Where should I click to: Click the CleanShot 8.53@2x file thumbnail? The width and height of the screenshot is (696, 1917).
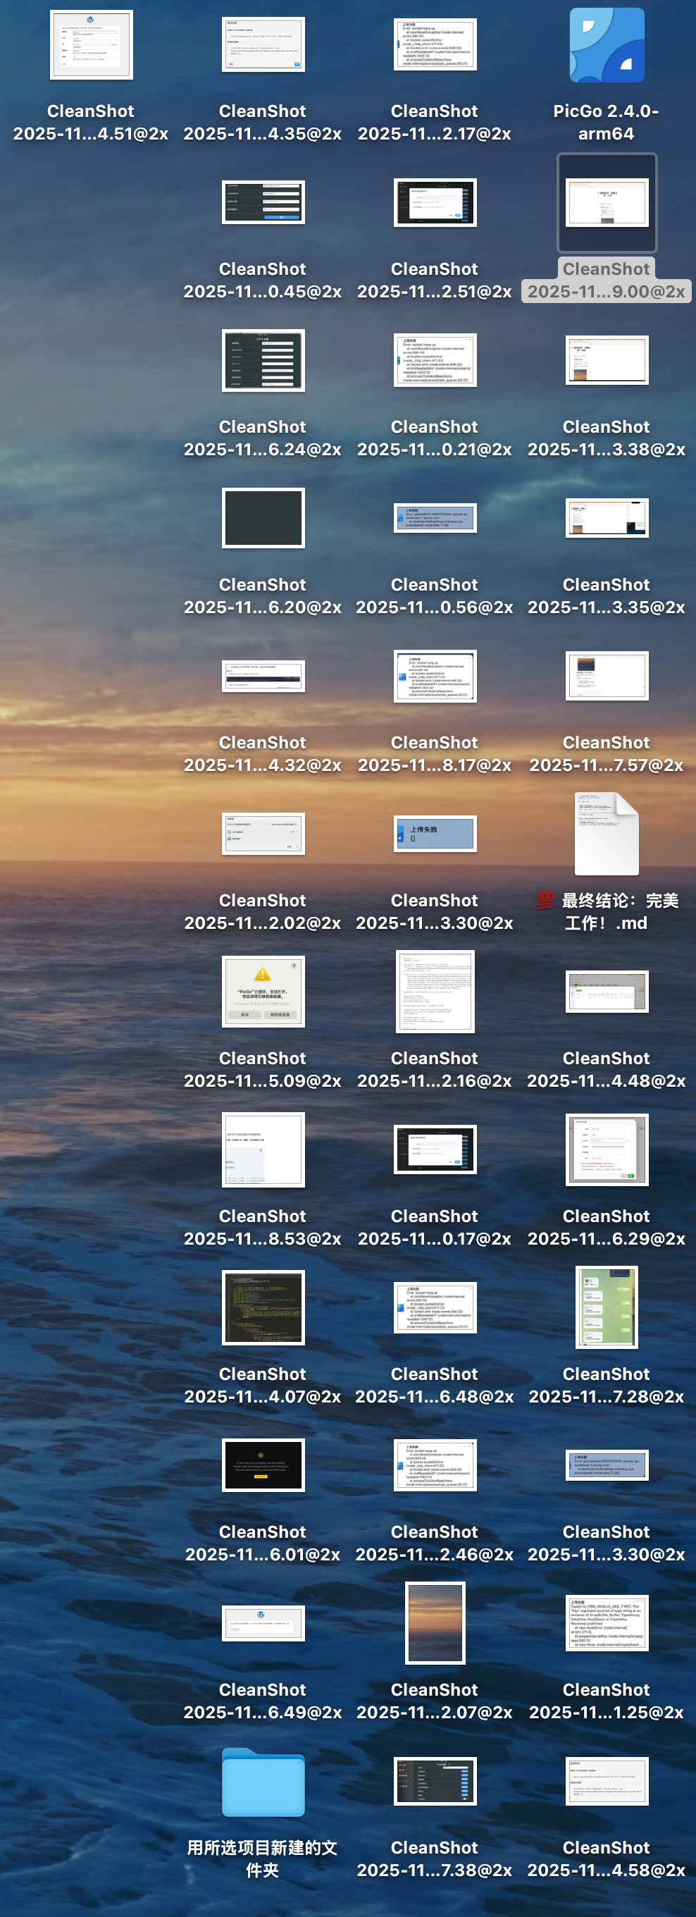(263, 1149)
